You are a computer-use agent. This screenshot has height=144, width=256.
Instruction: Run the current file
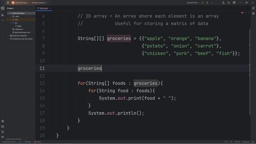pos(202,3)
